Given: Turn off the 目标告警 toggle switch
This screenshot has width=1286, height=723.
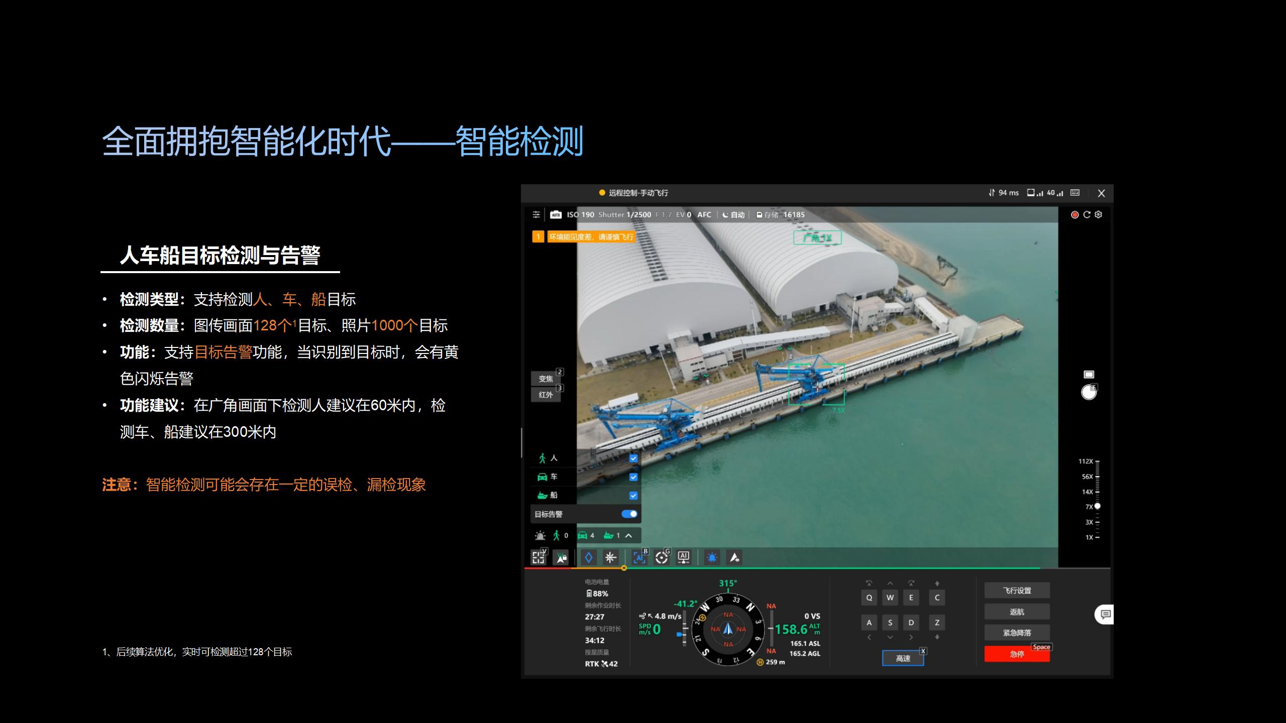Looking at the screenshot, I should (x=629, y=514).
